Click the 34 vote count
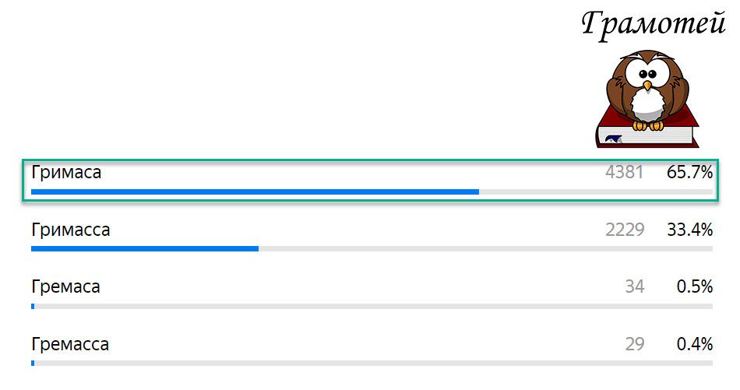This screenshot has width=740, height=390. pyautogui.click(x=635, y=286)
